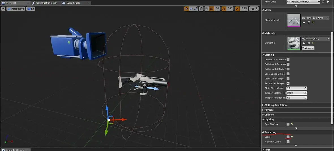Browse to Anim Class asset magnifier icon

click(323, 1)
